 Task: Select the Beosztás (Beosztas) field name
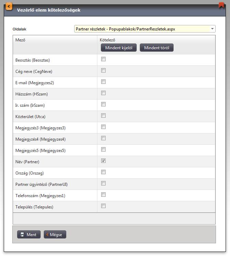[32, 60]
